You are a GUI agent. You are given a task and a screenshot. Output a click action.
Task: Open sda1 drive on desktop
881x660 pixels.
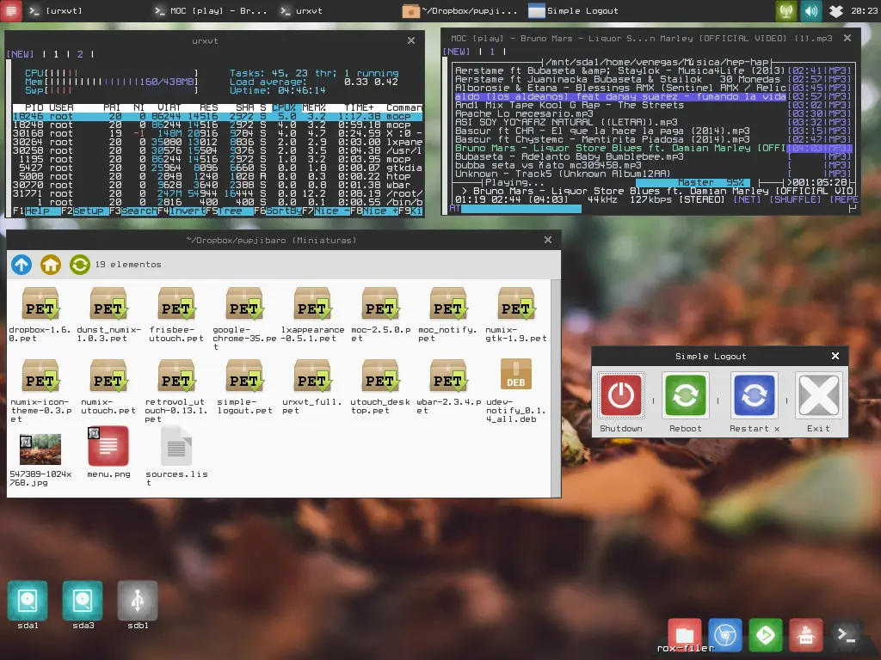click(28, 605)
